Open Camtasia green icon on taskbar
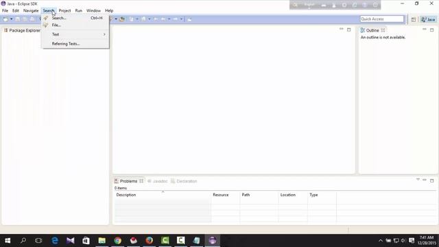 point(165,241)
